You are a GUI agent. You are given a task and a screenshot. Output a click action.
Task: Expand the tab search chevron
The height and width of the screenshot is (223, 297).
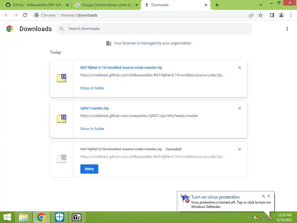tap(261, 5)
